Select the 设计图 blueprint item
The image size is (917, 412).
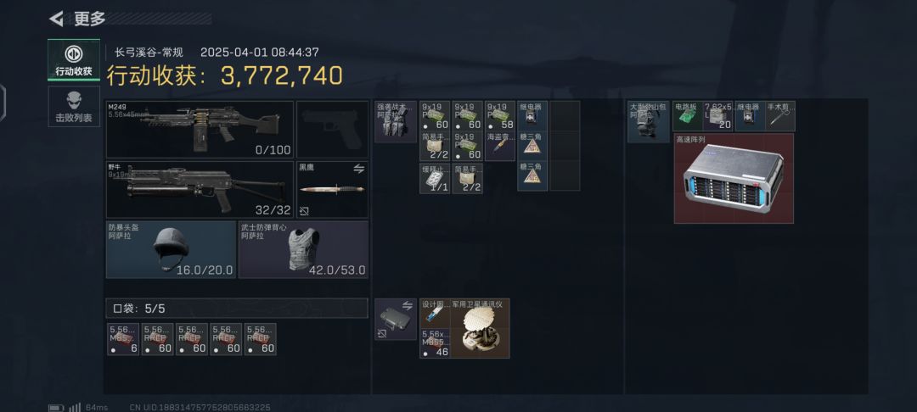click(435, 314)
